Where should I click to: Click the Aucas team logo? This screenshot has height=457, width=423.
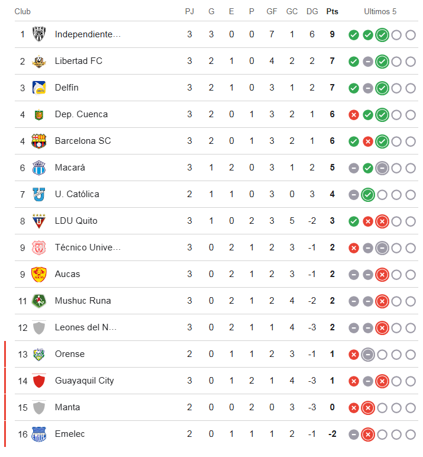39,274
